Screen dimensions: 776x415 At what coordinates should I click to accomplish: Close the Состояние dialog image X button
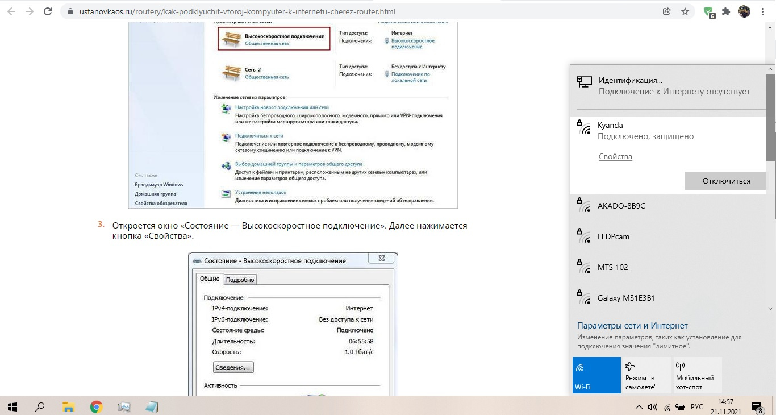coord(381,258)
